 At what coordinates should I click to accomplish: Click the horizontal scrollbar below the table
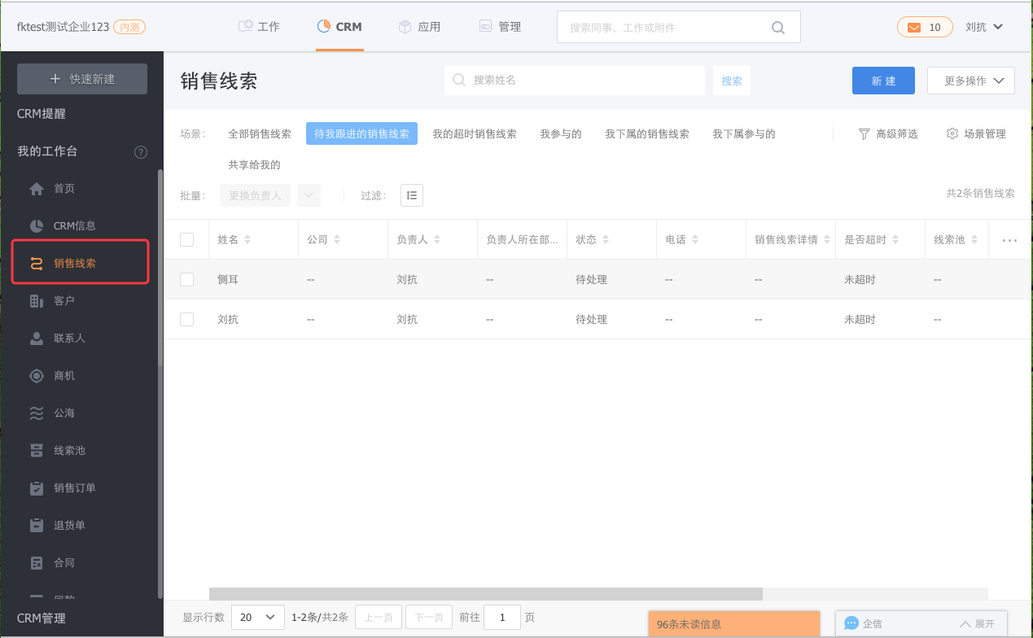click(x=485, y=594)
